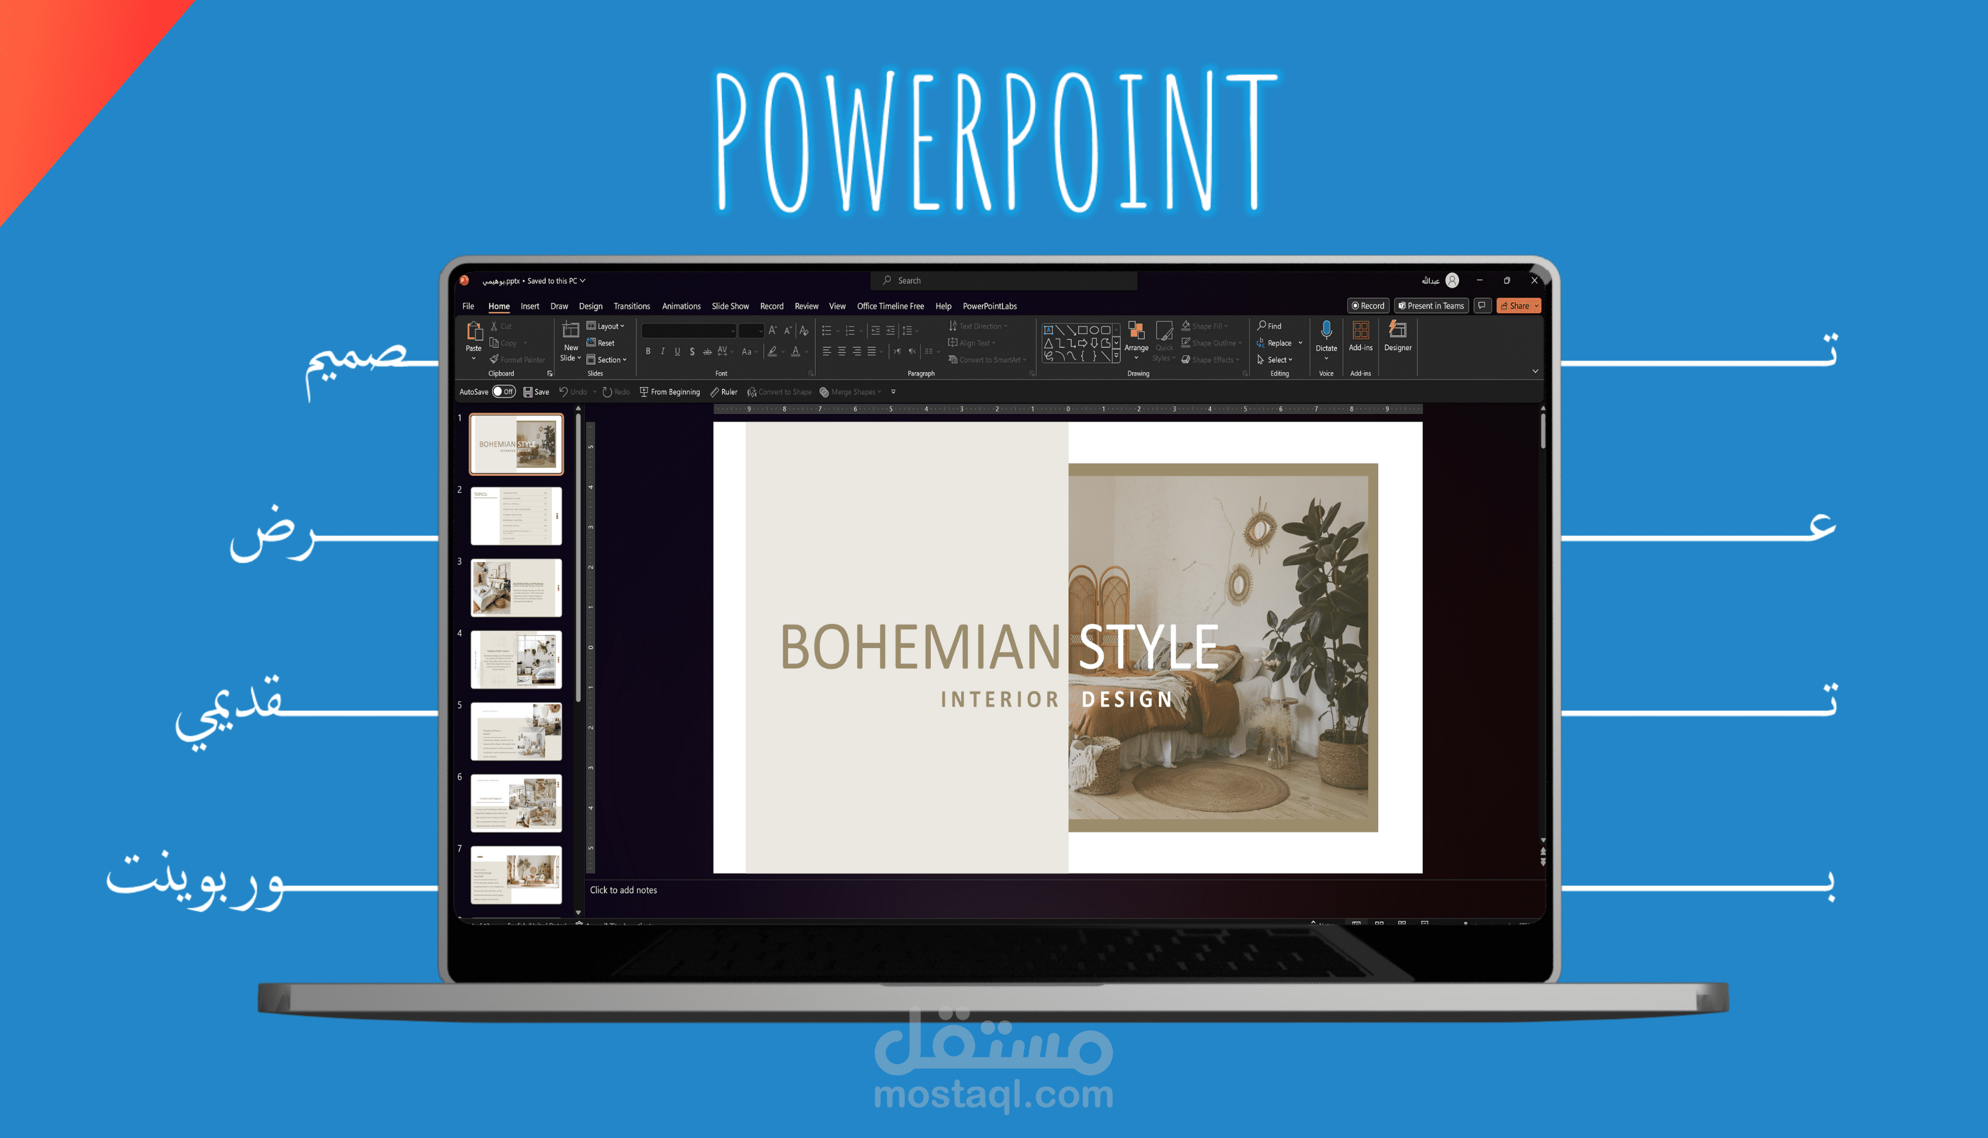The image size is (1988, 1138).
Task: Increase the list indent level
Action: (x=890, y=331)
